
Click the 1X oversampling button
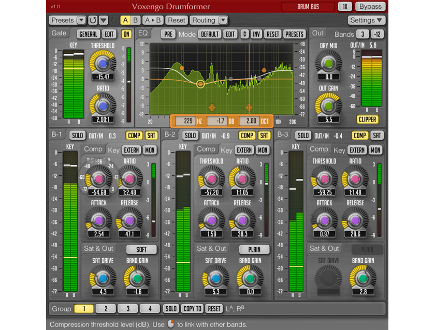point(345,7)
